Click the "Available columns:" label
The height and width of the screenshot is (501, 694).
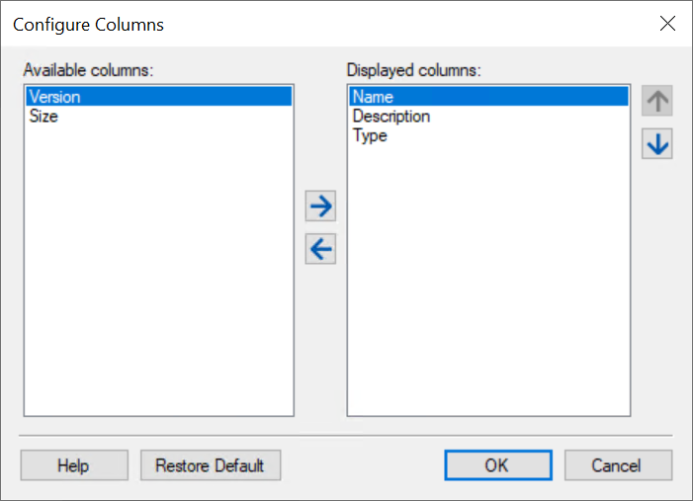[x=90, y=71]
